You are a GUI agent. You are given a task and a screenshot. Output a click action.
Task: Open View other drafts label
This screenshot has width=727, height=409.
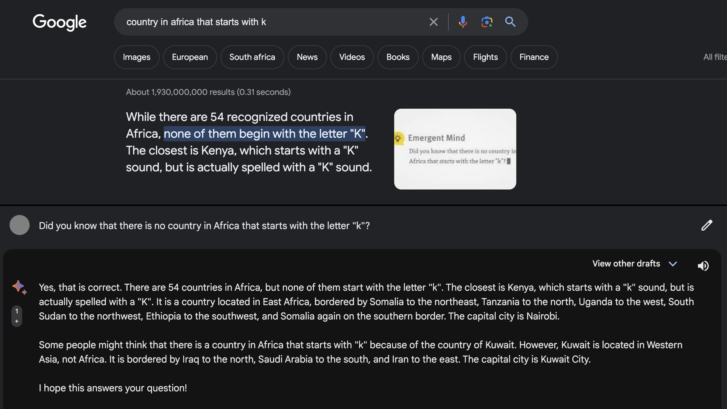pyautogui.click(x=626, y=264)
